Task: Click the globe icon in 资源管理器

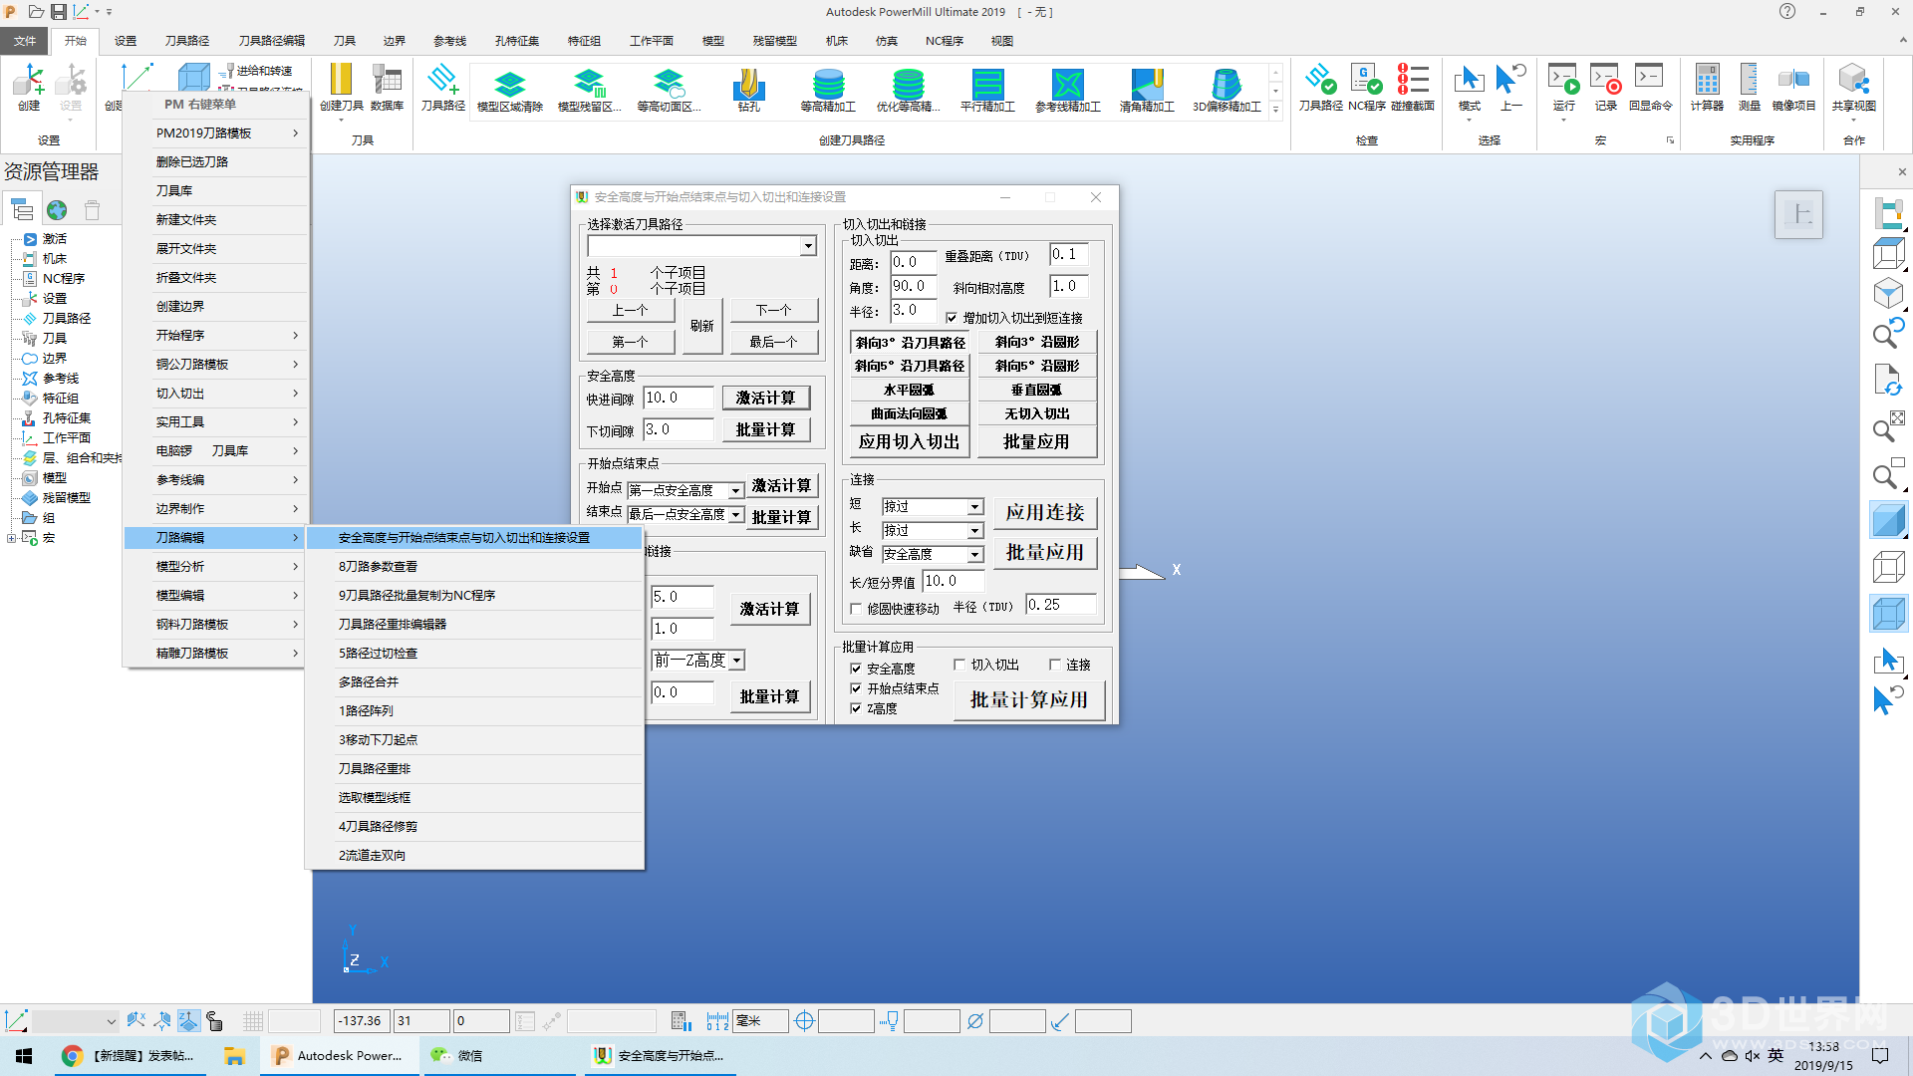Action: (57, 210)
